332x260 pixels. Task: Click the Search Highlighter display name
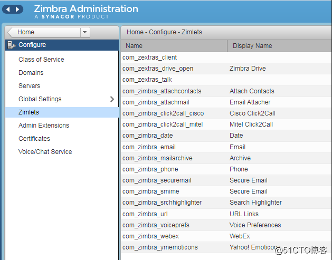(256, 203)
